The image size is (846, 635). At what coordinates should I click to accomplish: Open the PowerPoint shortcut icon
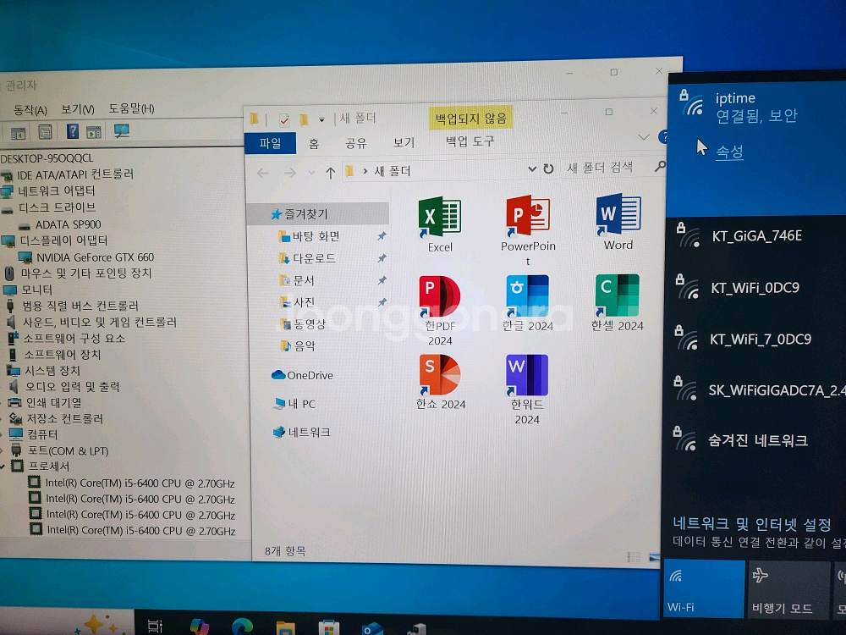(x=528, y=218)
